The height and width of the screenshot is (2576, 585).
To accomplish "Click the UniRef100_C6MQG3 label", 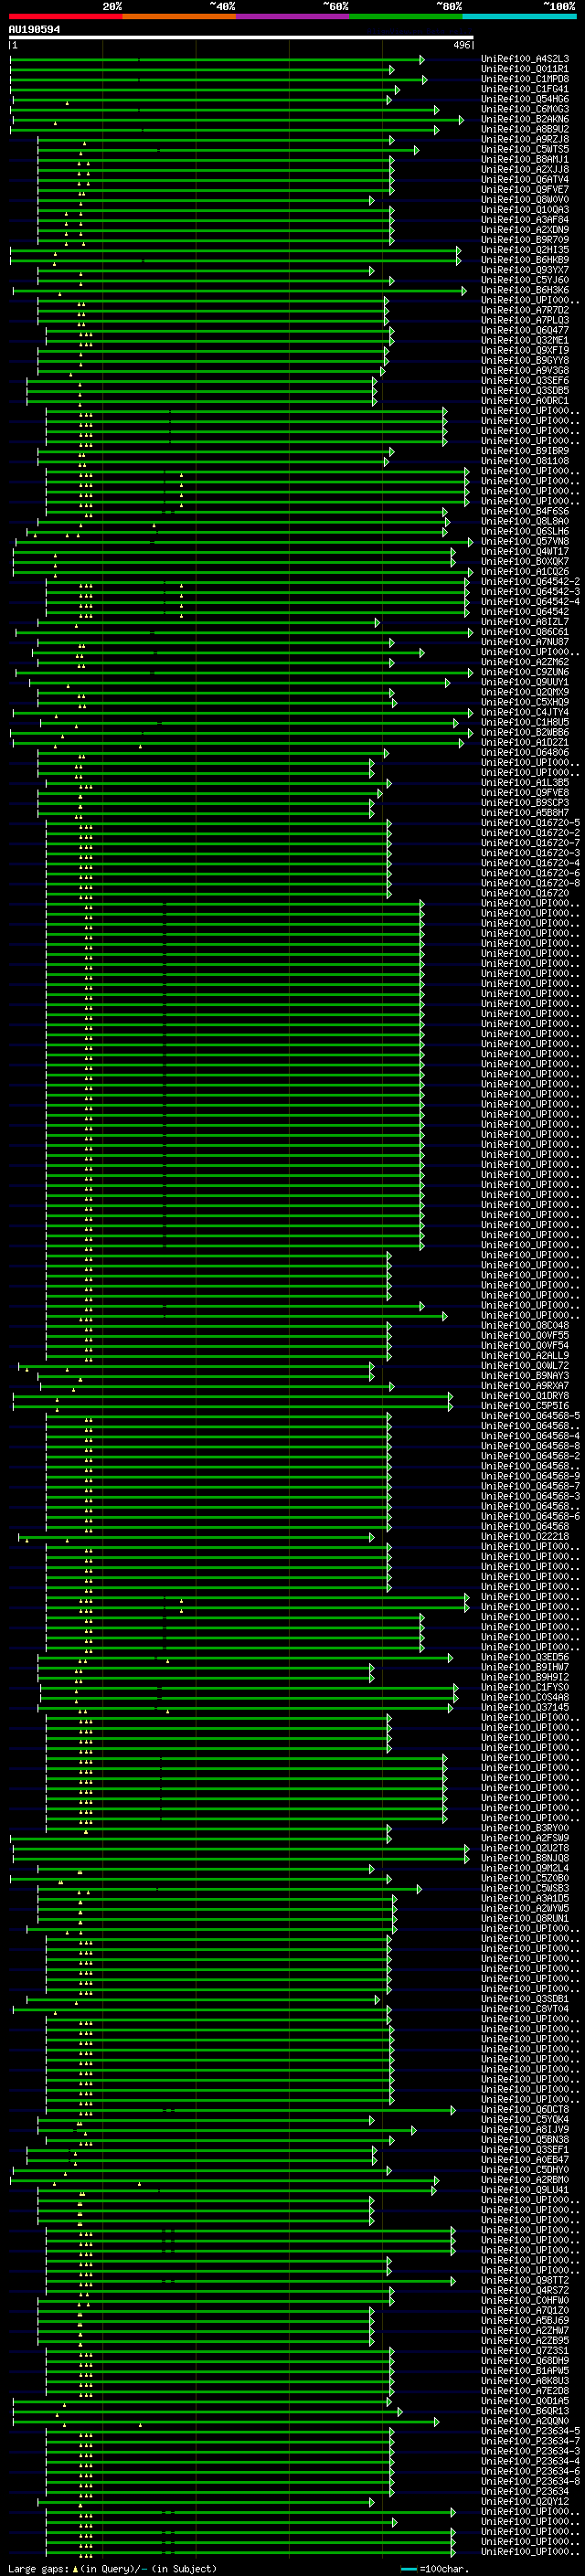I will point(525,109).
